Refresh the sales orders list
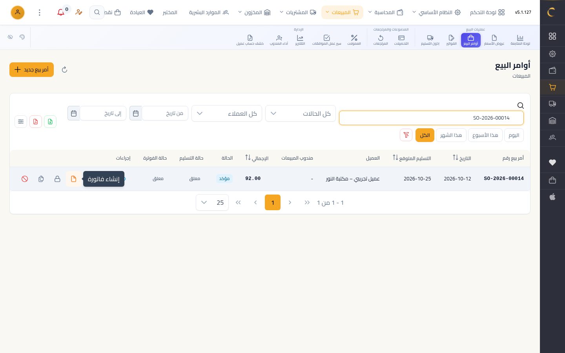This screenshot has height=353, width=565. coord(65,70)
